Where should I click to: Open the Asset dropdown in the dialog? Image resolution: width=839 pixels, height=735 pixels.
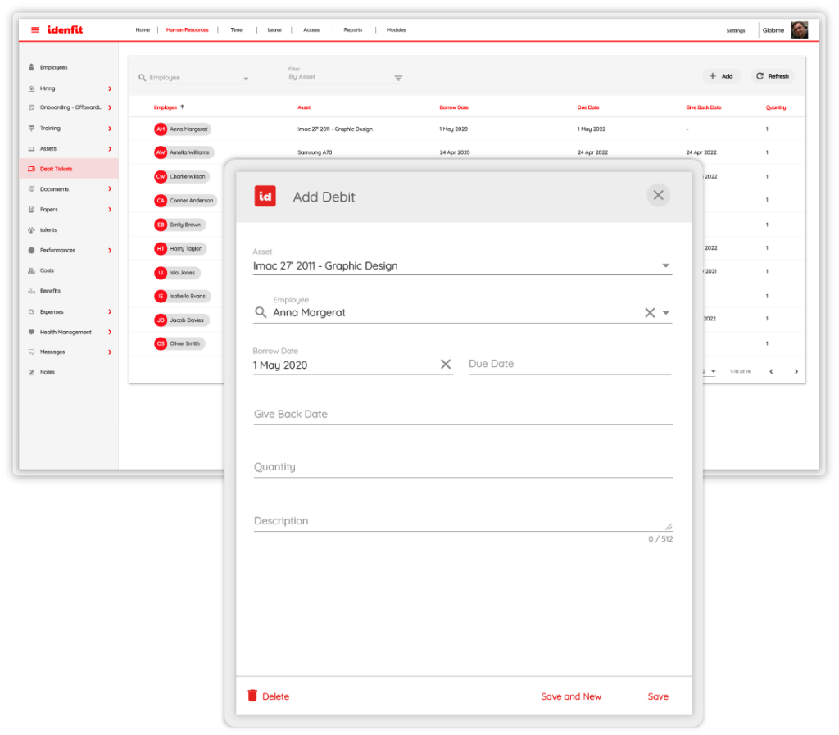point(665,266)
